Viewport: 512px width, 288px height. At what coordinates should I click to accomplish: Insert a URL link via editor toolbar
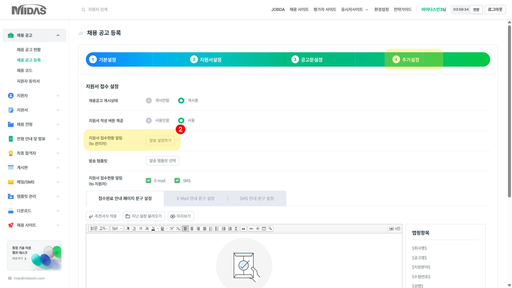pos(251,229)
